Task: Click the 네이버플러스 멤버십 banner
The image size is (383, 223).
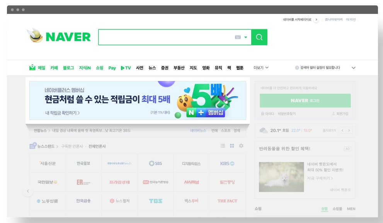Action: click(x=138, y=100)
